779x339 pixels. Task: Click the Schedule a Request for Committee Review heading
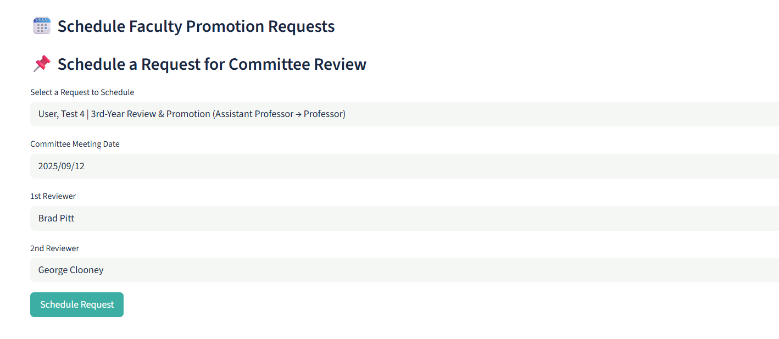click(x=213, y=64)
